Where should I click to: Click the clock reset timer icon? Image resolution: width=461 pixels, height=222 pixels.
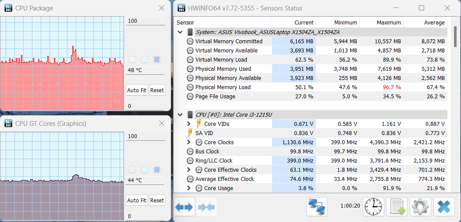tap(374, 207)
